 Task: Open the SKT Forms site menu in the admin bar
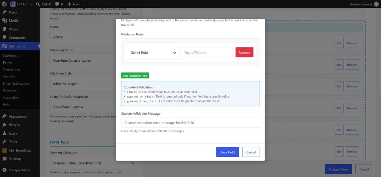21,4
